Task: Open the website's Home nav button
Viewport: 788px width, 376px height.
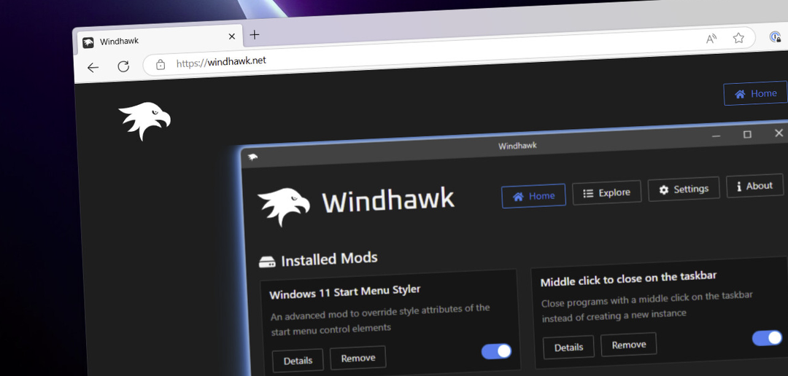Action: click(755, 93)
